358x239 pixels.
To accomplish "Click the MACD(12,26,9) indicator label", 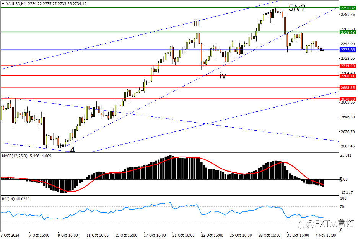I will [x=15, y=156].
